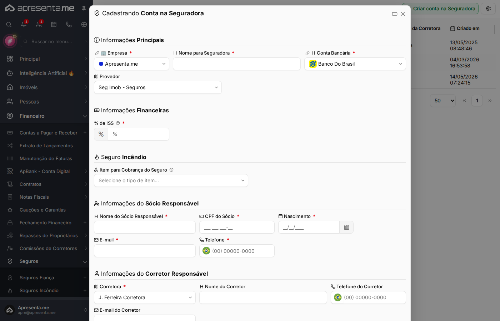Open the Nascimento date picker calendar icon
The image size is (500, 321).
tap(346, 227)
